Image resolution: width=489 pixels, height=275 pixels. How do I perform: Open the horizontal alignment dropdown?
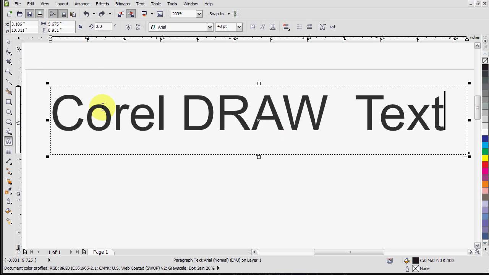pos(286,27)
